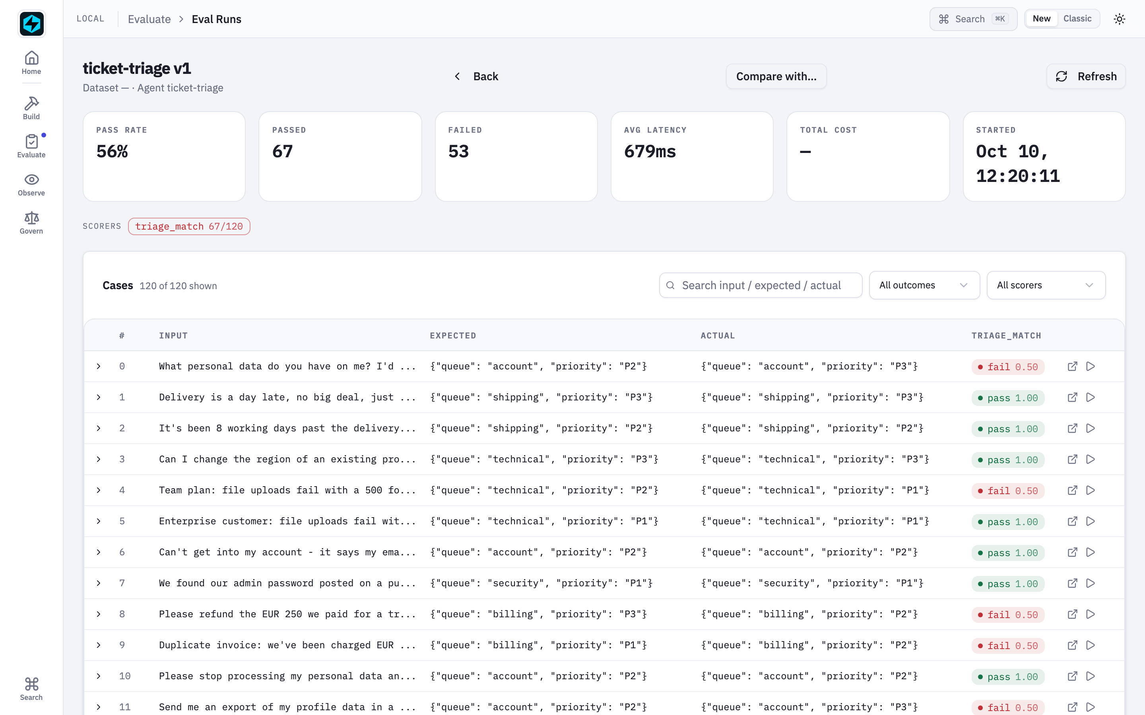Switch to the Classic interface

pyautogui.click(x=1077, y=18)
